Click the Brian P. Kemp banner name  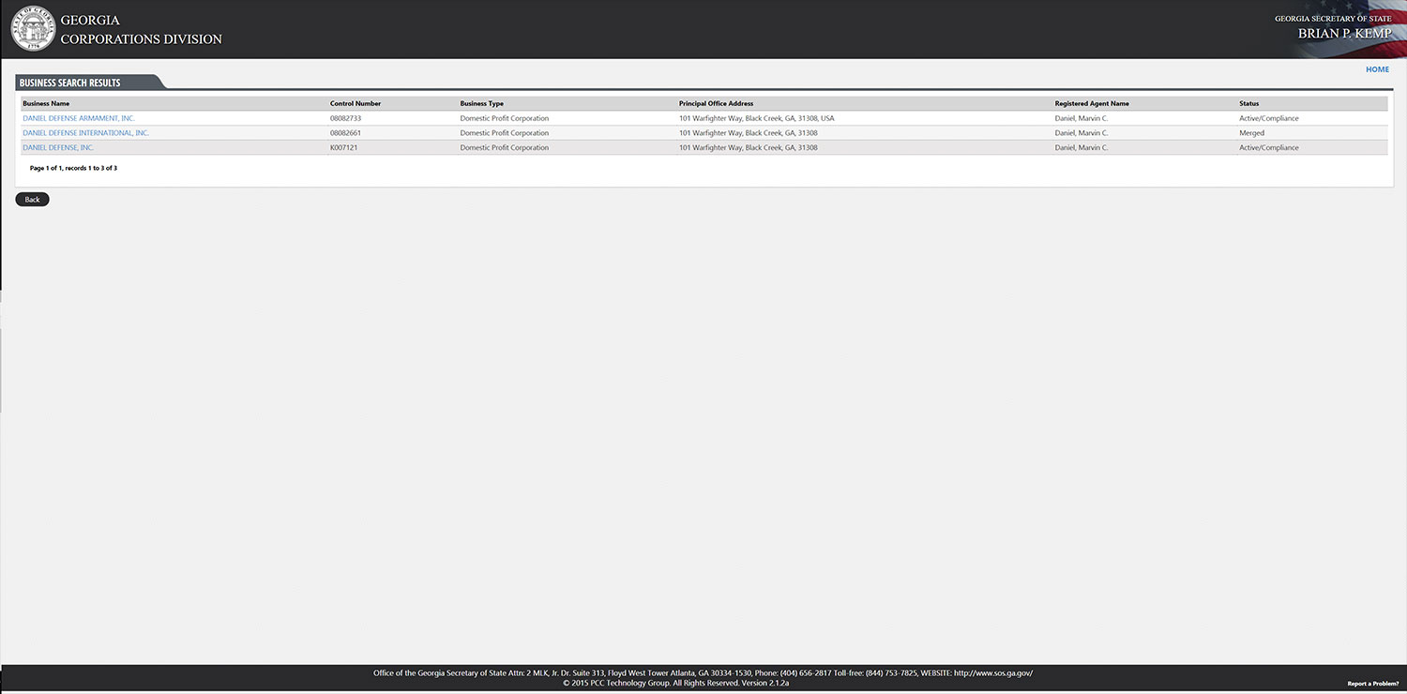(x=1344, y=34)
